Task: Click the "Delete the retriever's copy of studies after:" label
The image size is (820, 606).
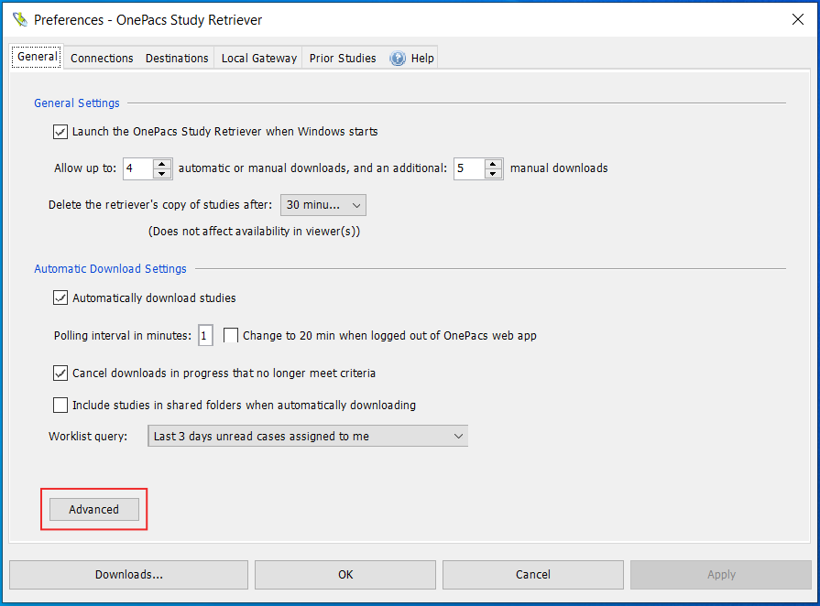Action: click(x=160, y=205)
